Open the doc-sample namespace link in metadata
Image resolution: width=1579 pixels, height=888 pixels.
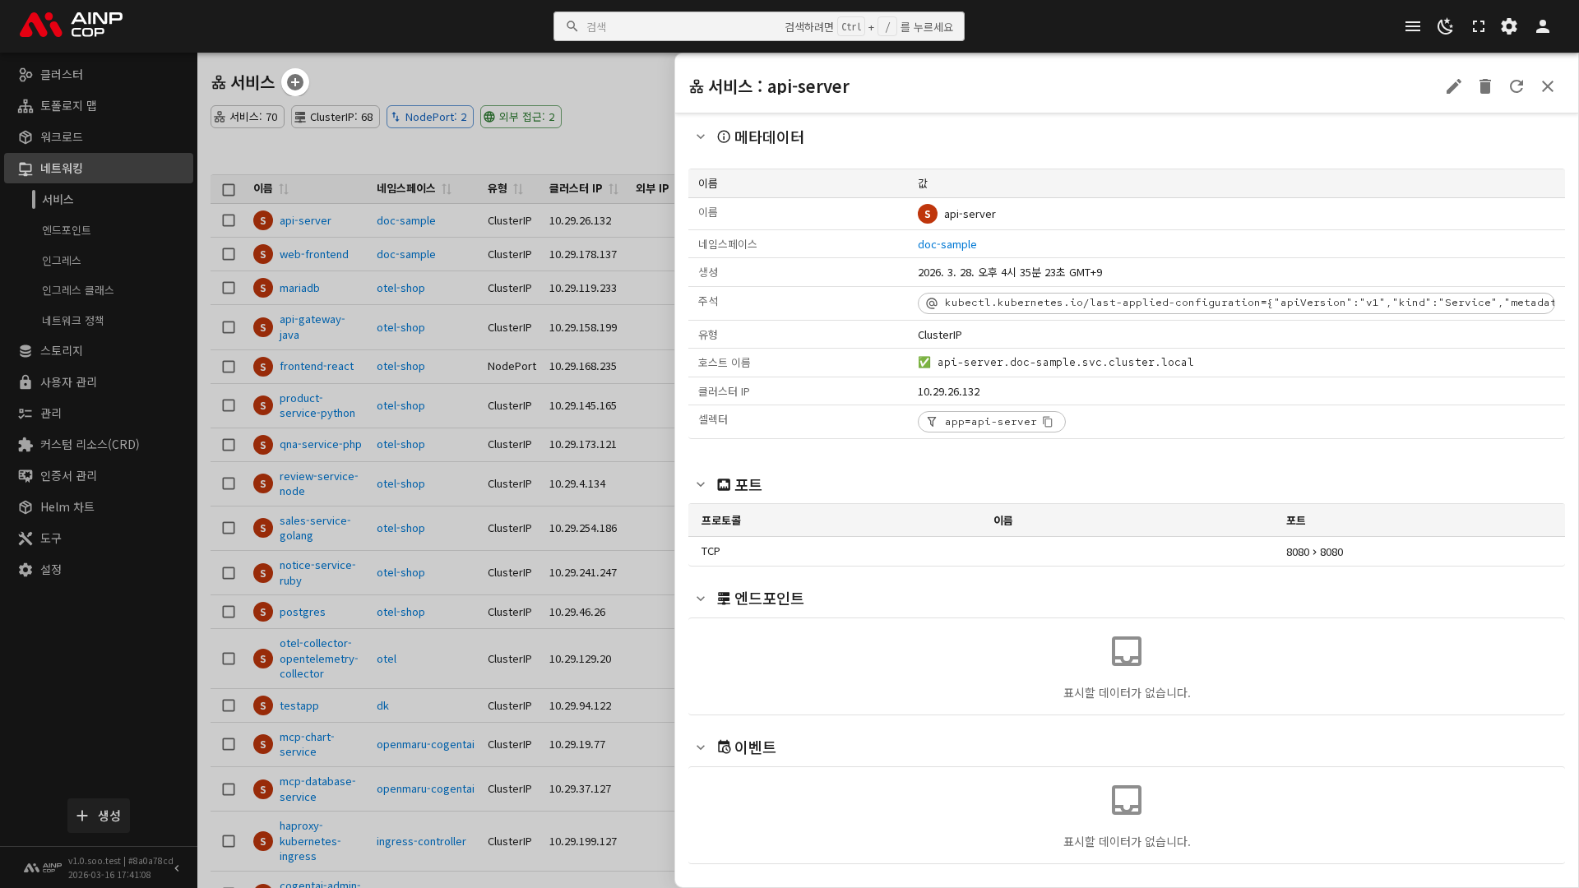[947, 244]
